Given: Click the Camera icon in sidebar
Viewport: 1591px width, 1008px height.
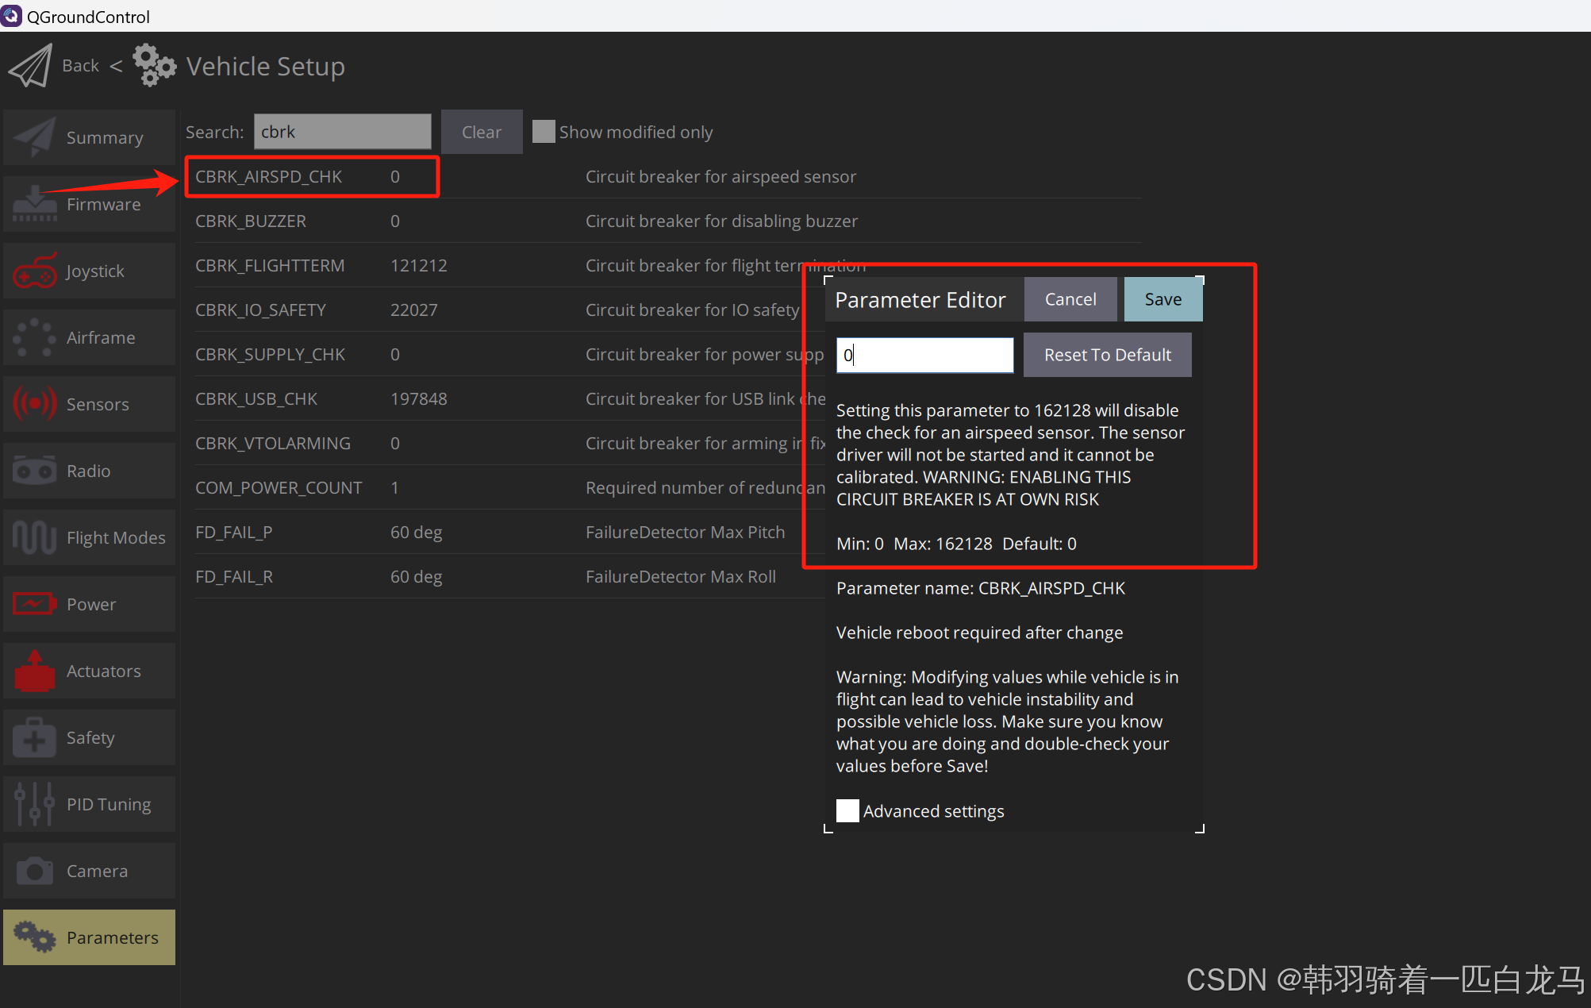Looking at the screenshot, I should [x=34, y=871].
